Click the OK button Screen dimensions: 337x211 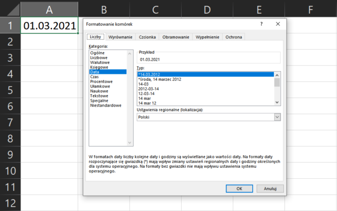pyautogui.click(x=239, y=189)
